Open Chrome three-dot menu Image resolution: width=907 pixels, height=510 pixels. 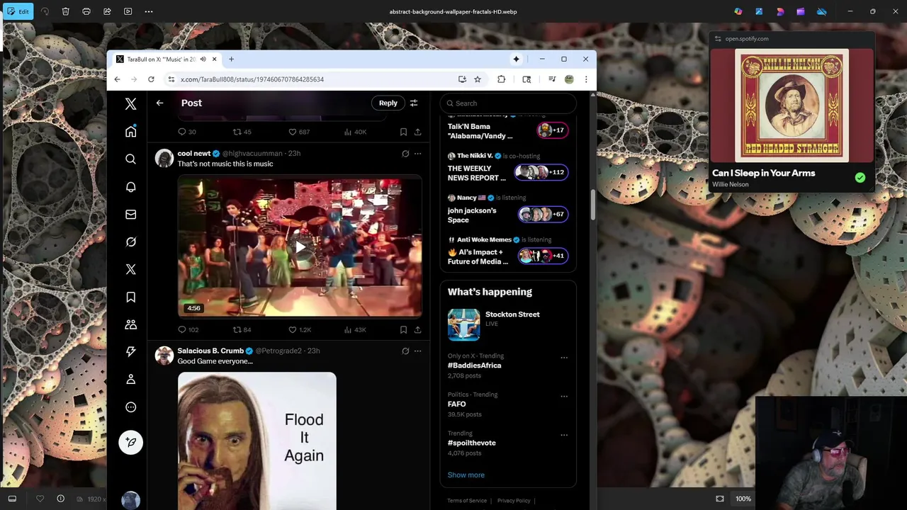[586, 79]
